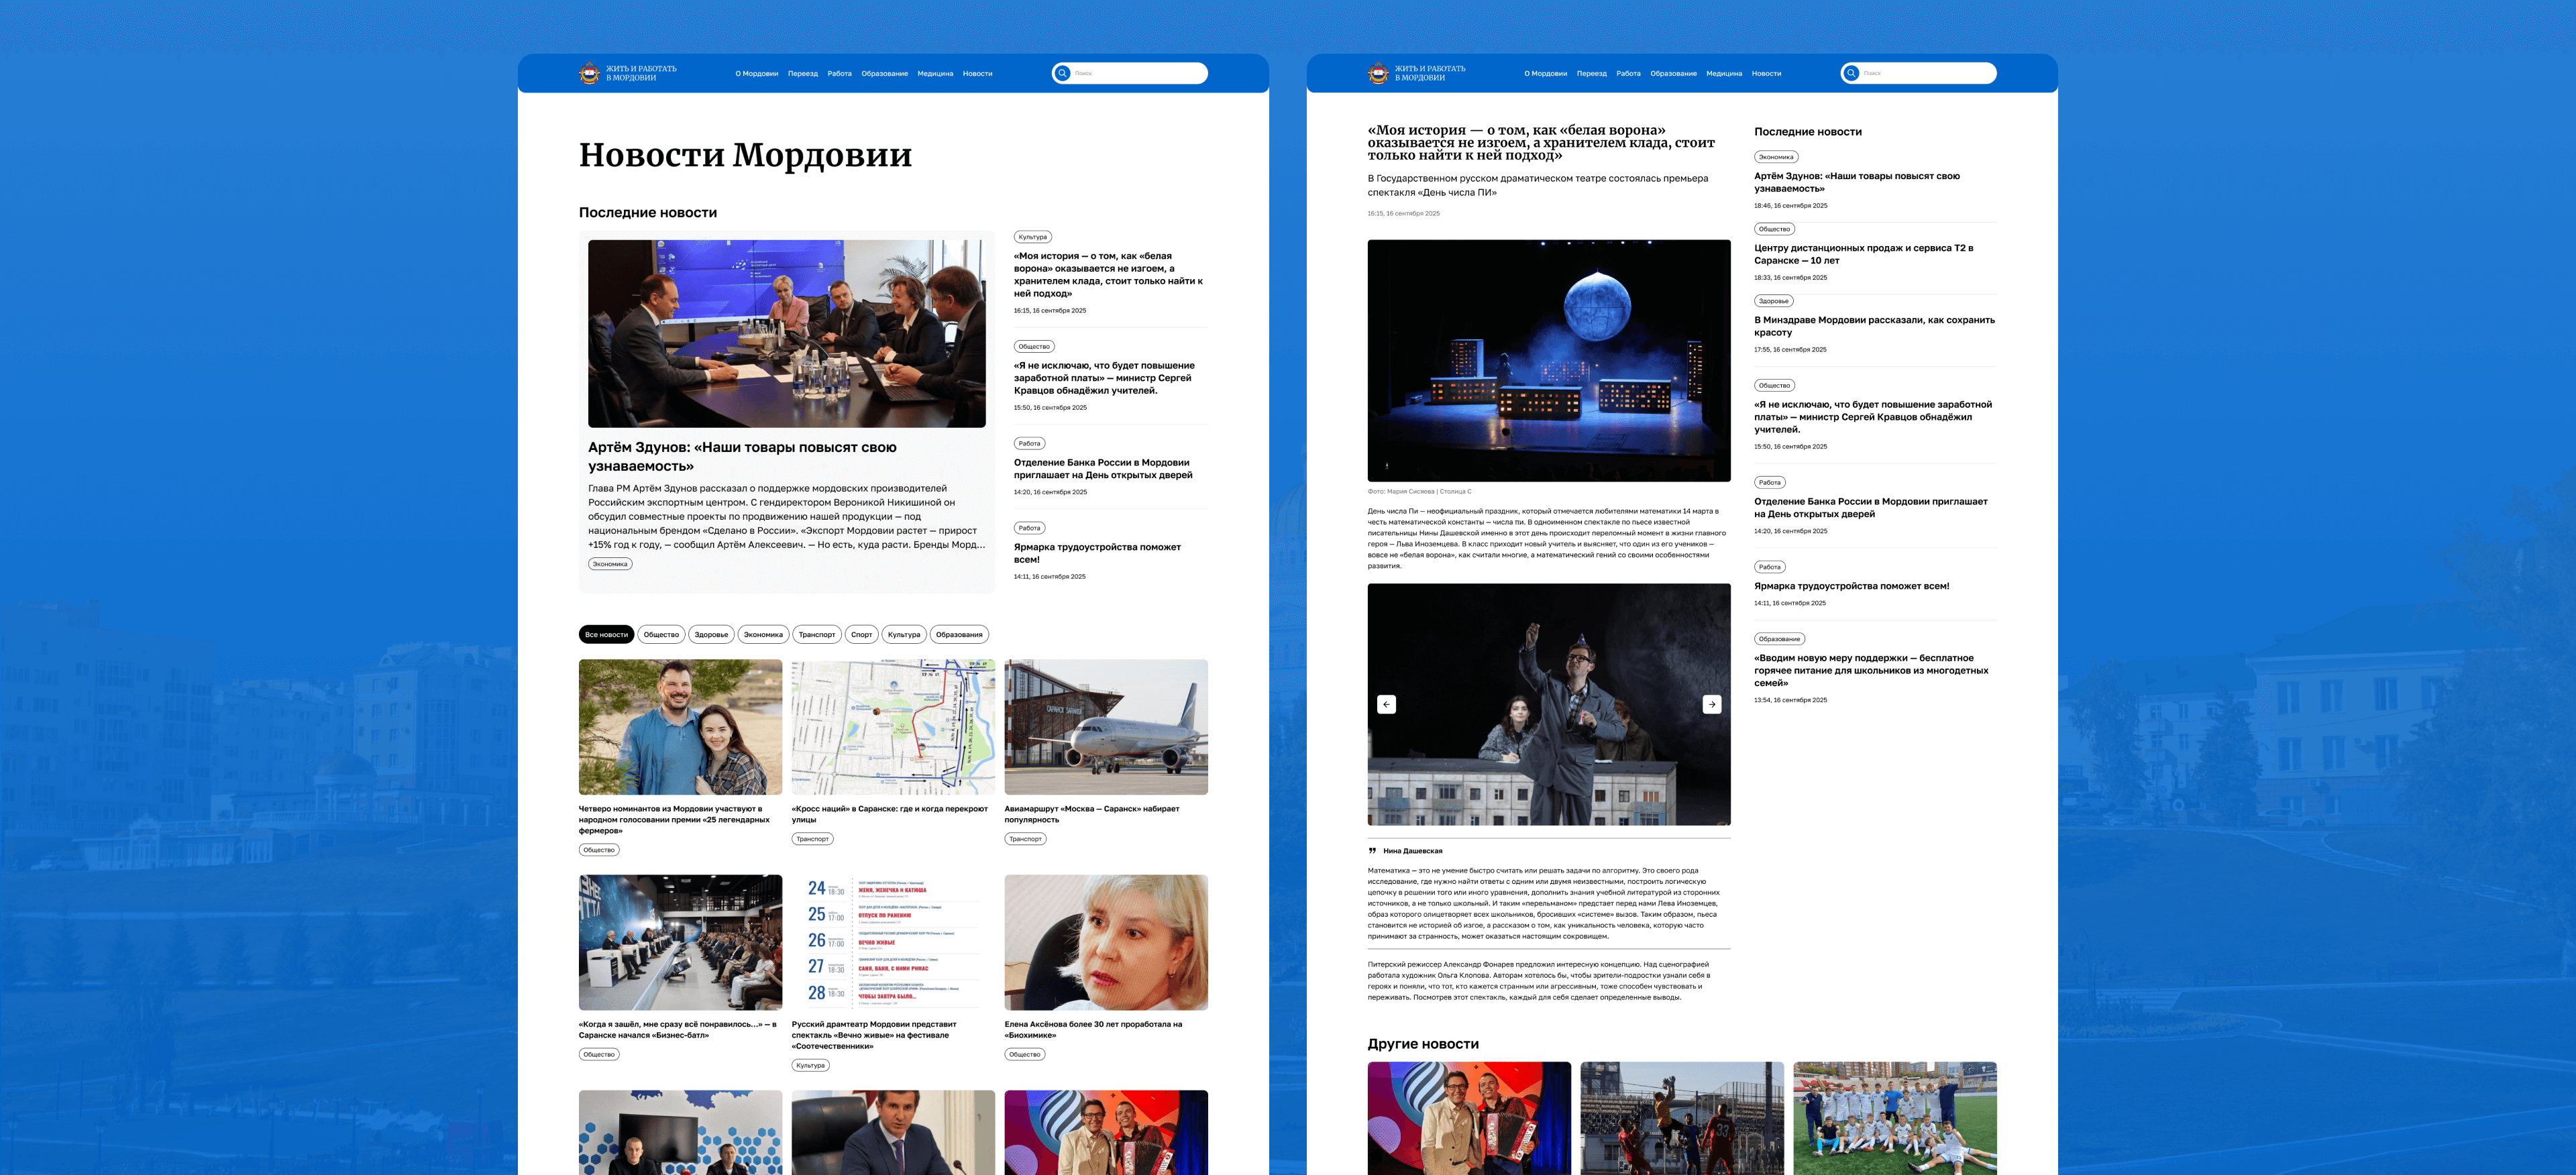2576x1175 pixels.
Task: Go to next photo in article slider
Action: pyautogui.click(x=1711, y=704)
